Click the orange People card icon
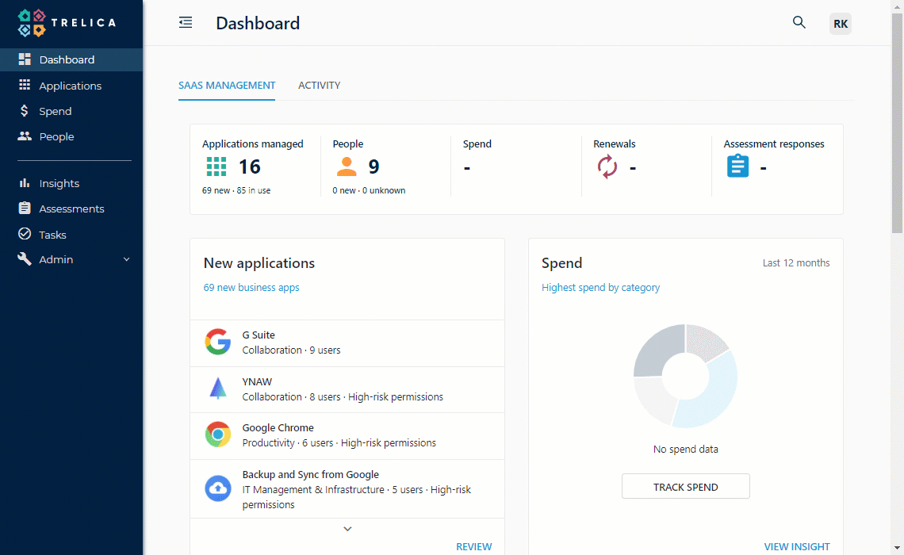Screen dimensions: 904x555 coord(347,166)
